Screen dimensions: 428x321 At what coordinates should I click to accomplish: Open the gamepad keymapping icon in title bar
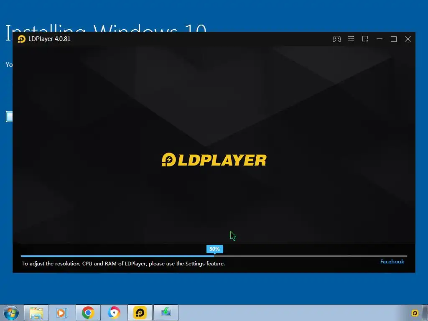[336, 39]
